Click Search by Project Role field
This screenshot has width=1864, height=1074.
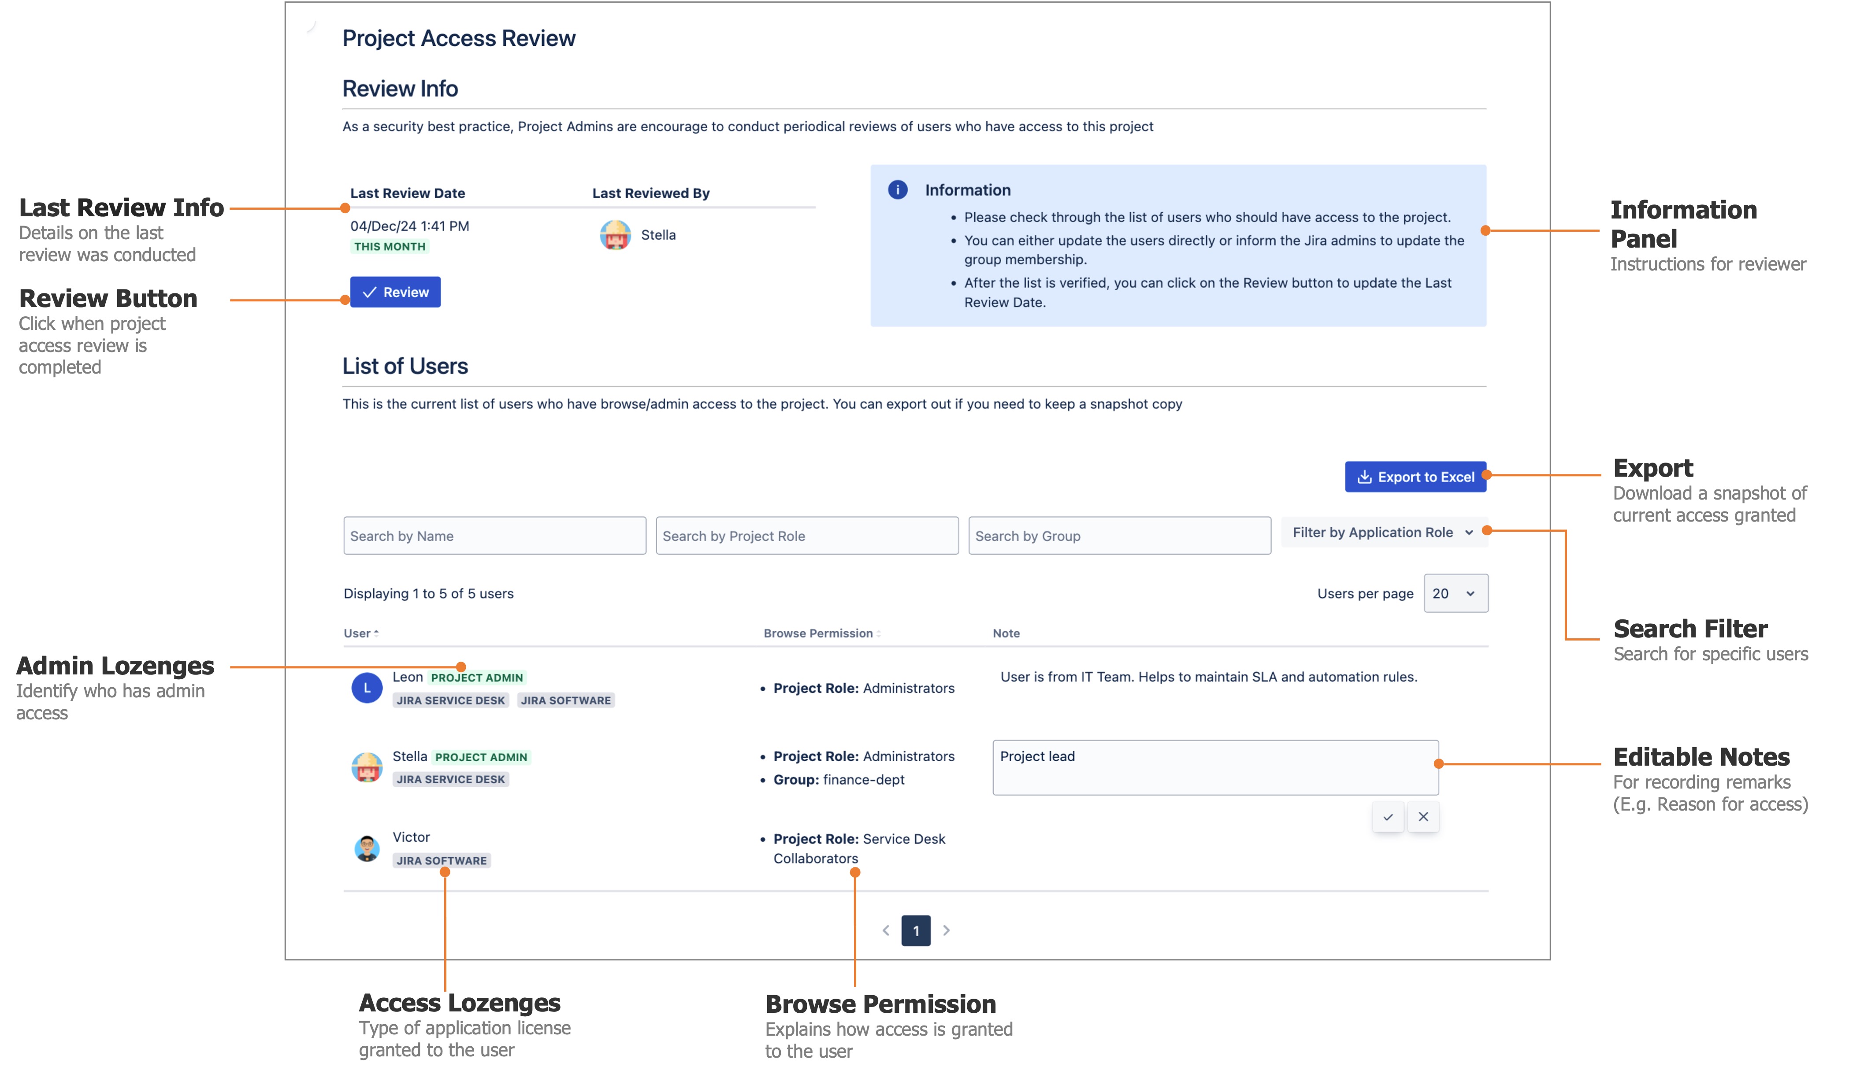[806, 536]
